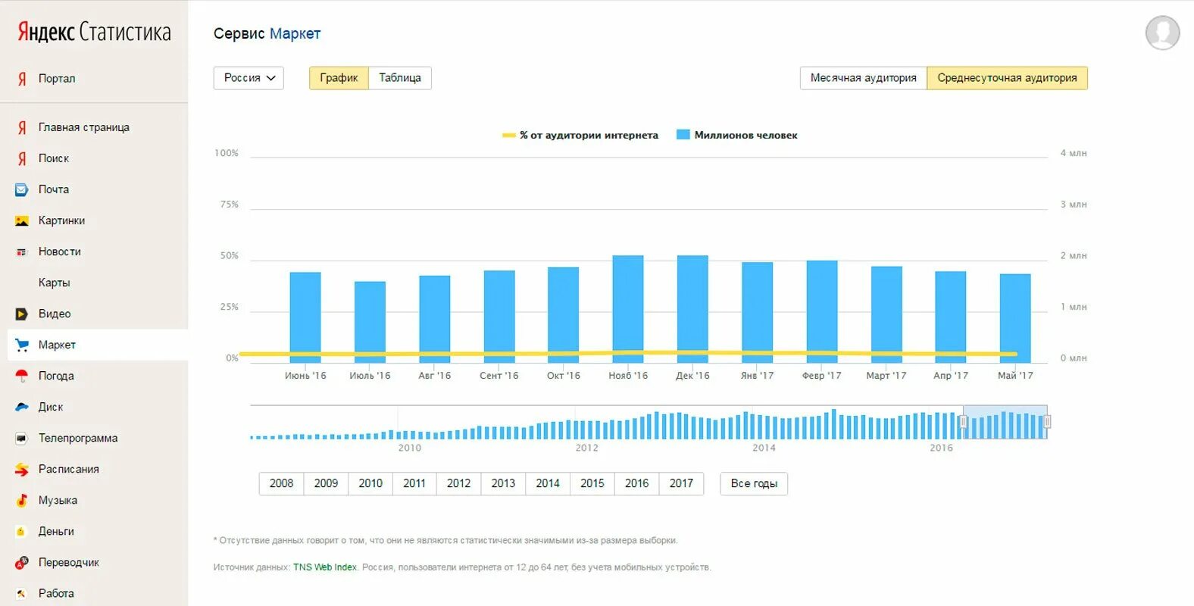Select year 2013
The image size is (1194, 606).
pyautogui.click(x=503, y=483)
